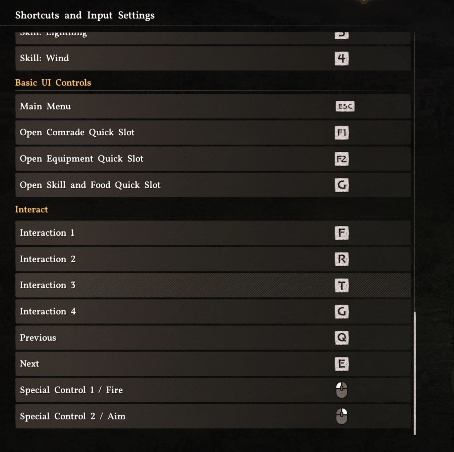Click the Q key icon for Previous

[341, 338]
